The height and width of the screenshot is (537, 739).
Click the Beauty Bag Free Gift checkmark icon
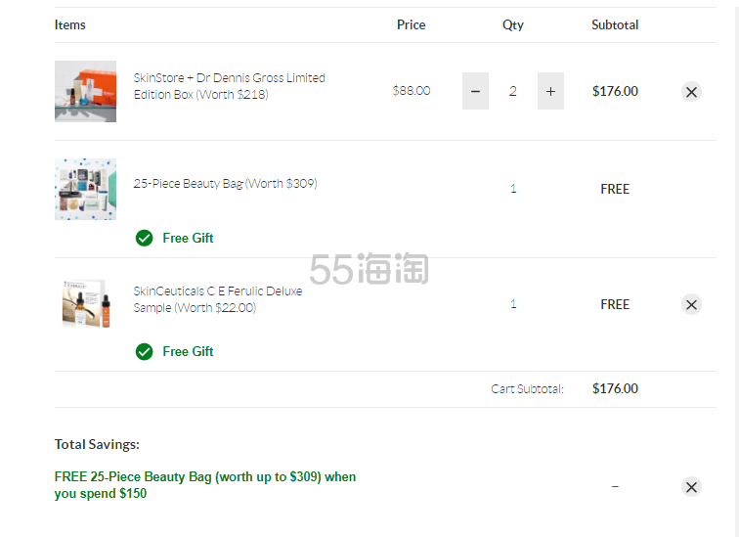click(145, 238)
